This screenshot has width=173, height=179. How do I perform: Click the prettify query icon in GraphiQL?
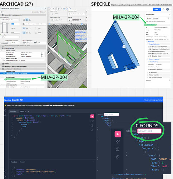tap(92, 121)
